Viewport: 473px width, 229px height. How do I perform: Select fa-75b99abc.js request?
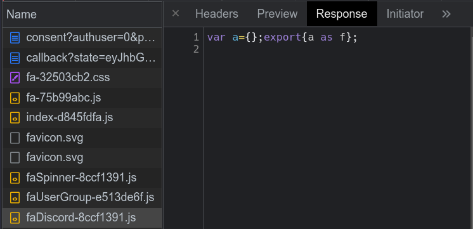pyautogui.click(x=82, y=98)
